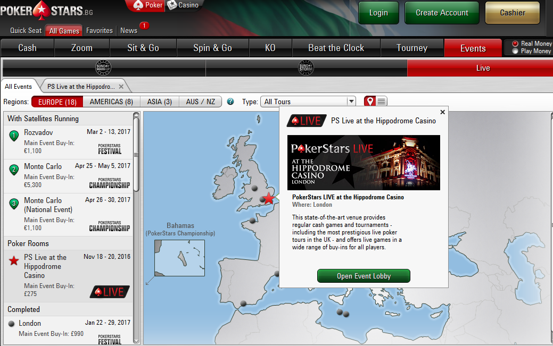Open the Beat the Clock tab
The width and height of the screenshot is (553, 346).
336,48
